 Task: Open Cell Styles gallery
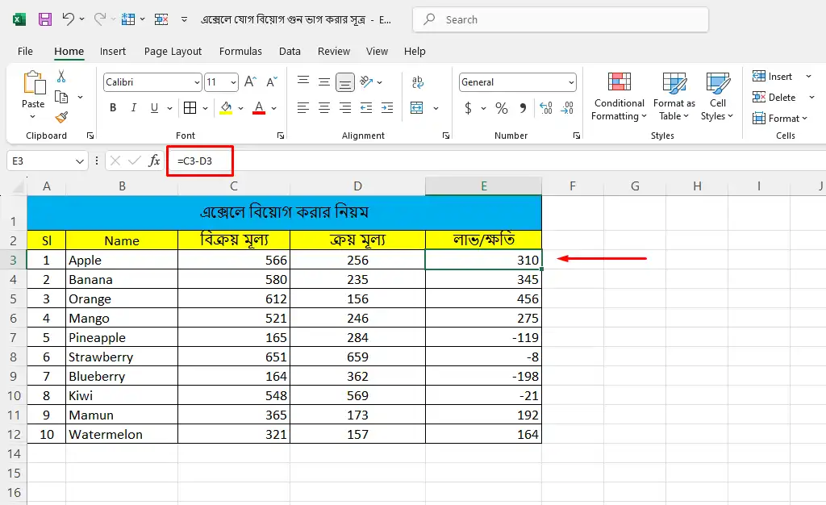[x=717, y=96]
